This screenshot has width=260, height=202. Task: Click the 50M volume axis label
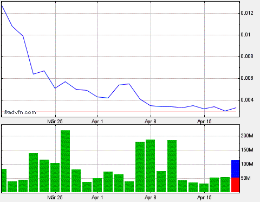click(x=245, y=178)
